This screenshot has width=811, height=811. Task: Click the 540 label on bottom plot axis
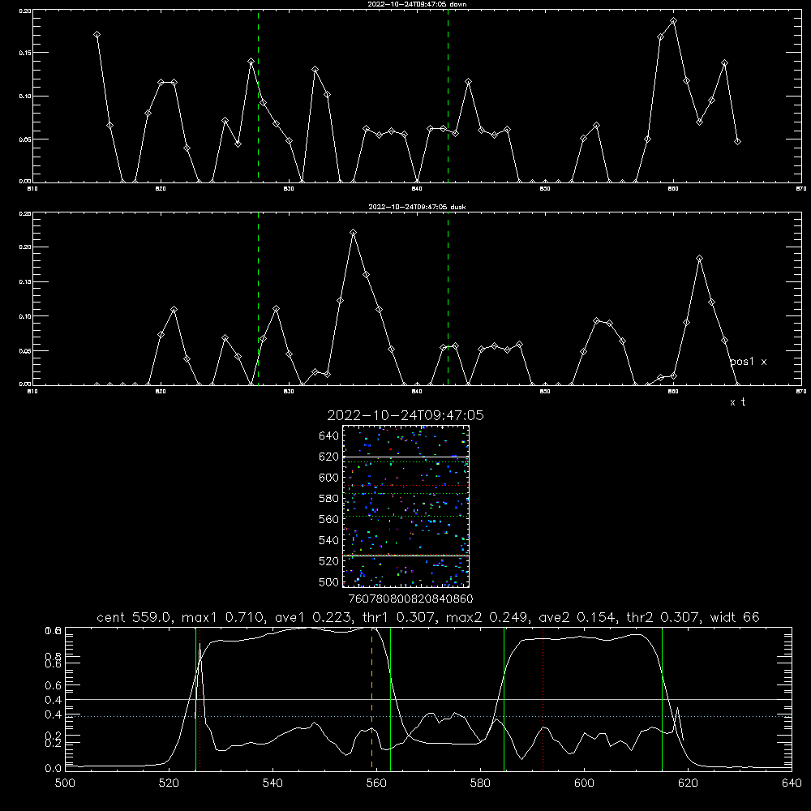(x=272, y=783)
